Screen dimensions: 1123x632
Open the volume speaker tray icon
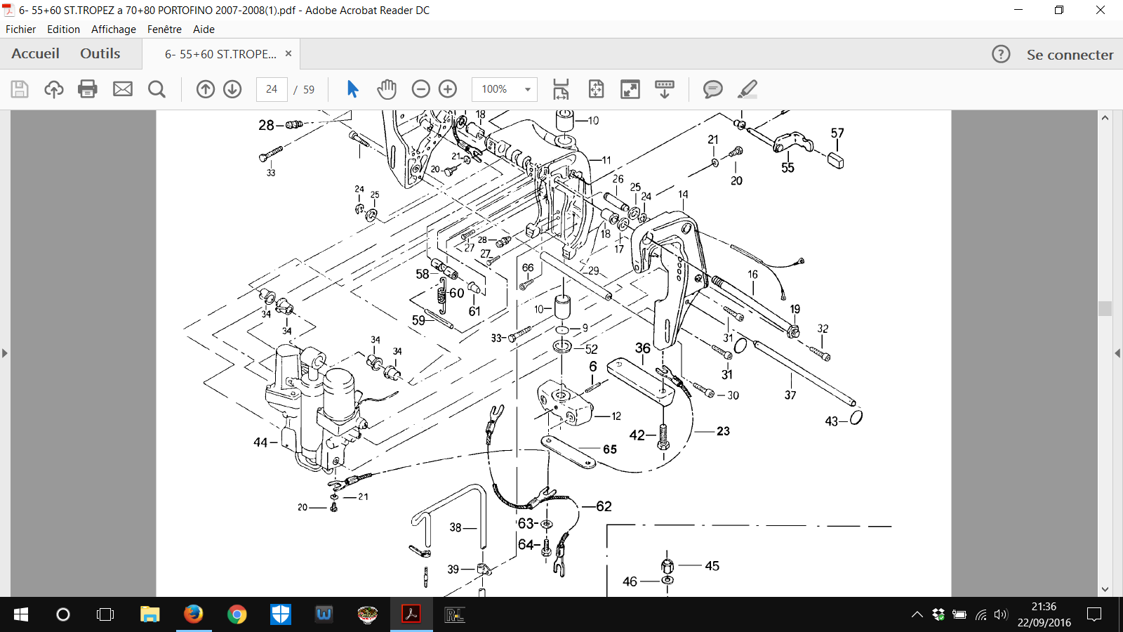pos(1001,615)
